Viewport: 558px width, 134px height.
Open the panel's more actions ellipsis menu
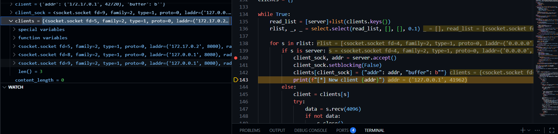click(x=537, y=130)
